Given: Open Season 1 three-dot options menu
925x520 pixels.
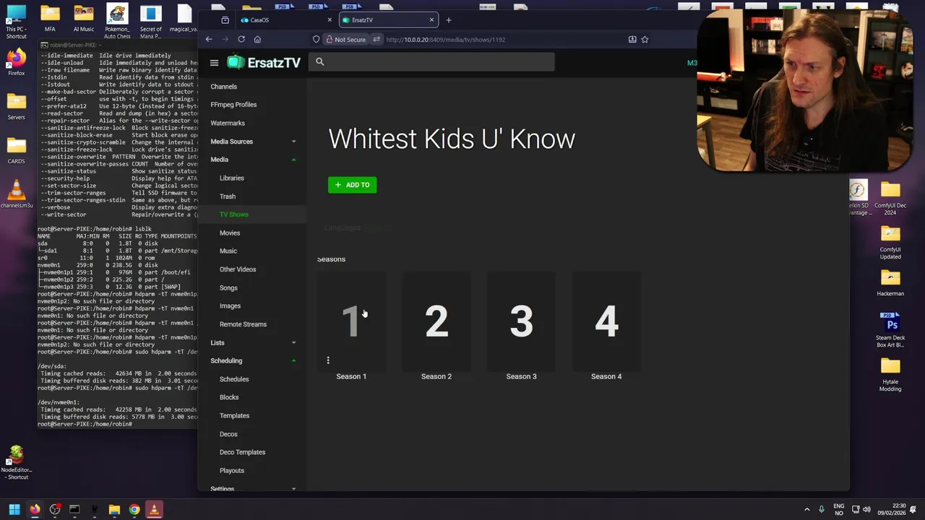Looking at the screenshot, I should click(328, 360).
